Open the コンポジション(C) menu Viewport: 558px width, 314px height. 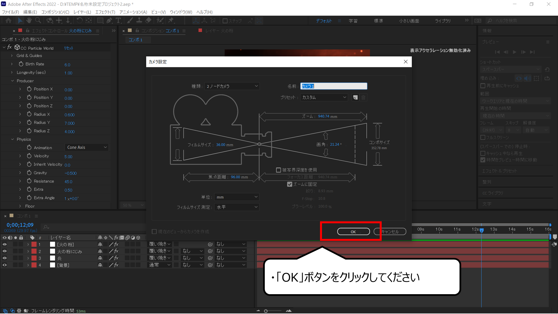(55, 12)
